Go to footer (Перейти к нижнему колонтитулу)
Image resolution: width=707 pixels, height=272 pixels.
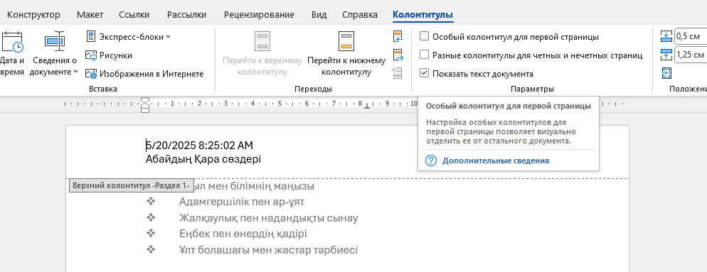[346, 53]
